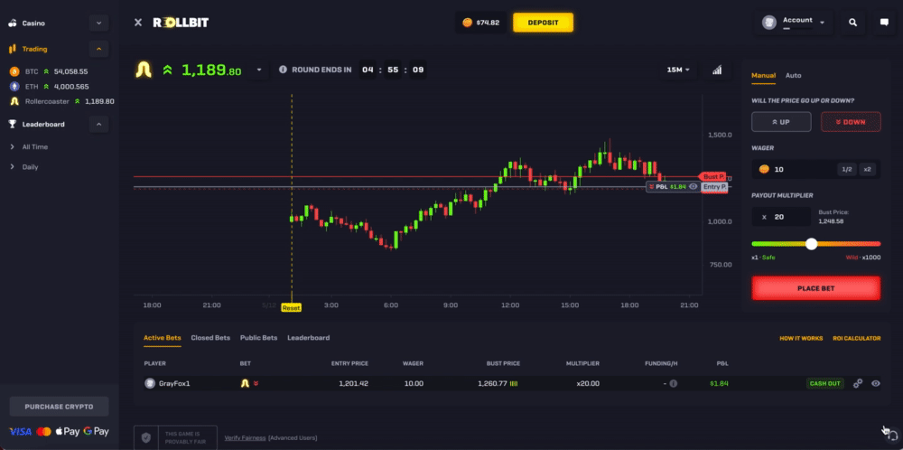Open the Closed Bets tab

pos(210,338)
